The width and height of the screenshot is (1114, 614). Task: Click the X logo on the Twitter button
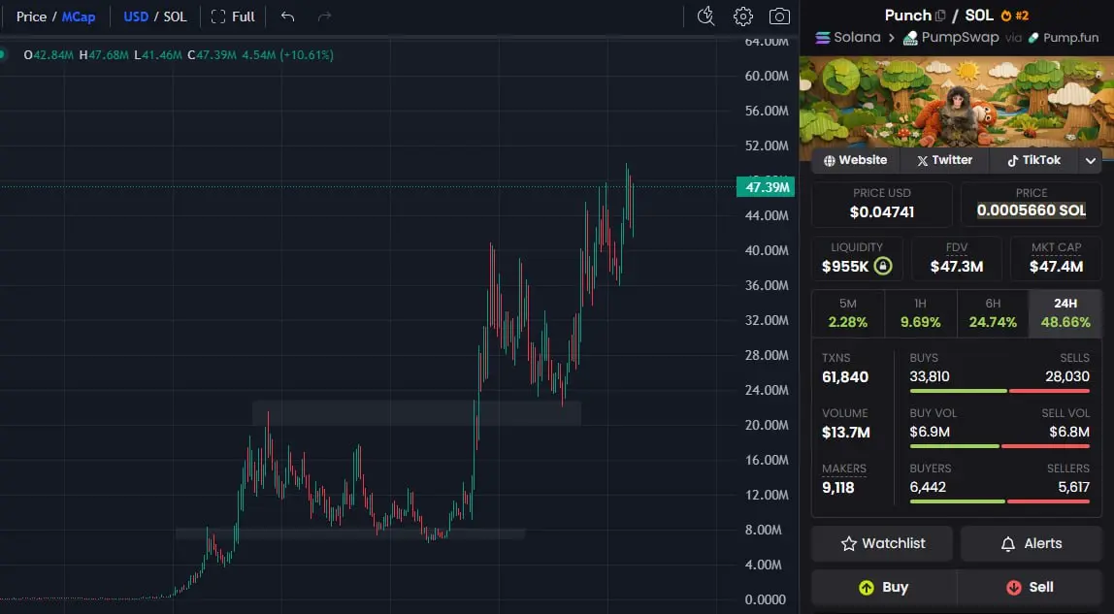[x=922, y=160]
